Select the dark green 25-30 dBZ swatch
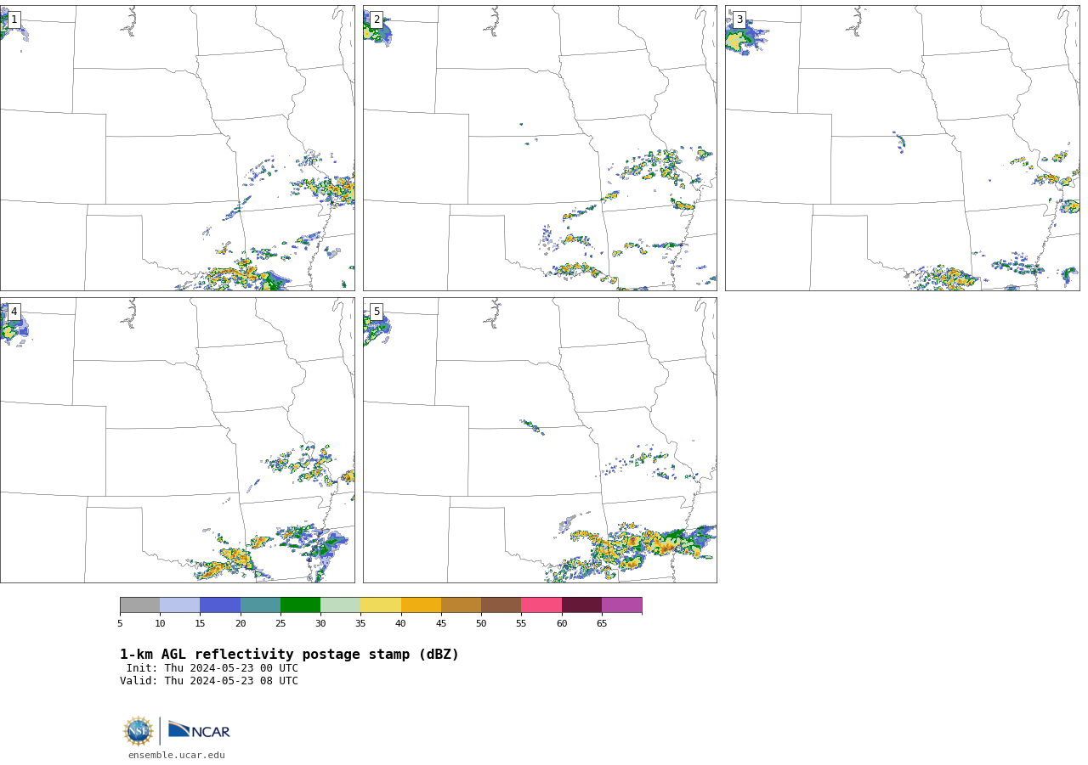The height and width of the screenshot is (765, 1088). point(300,605)
